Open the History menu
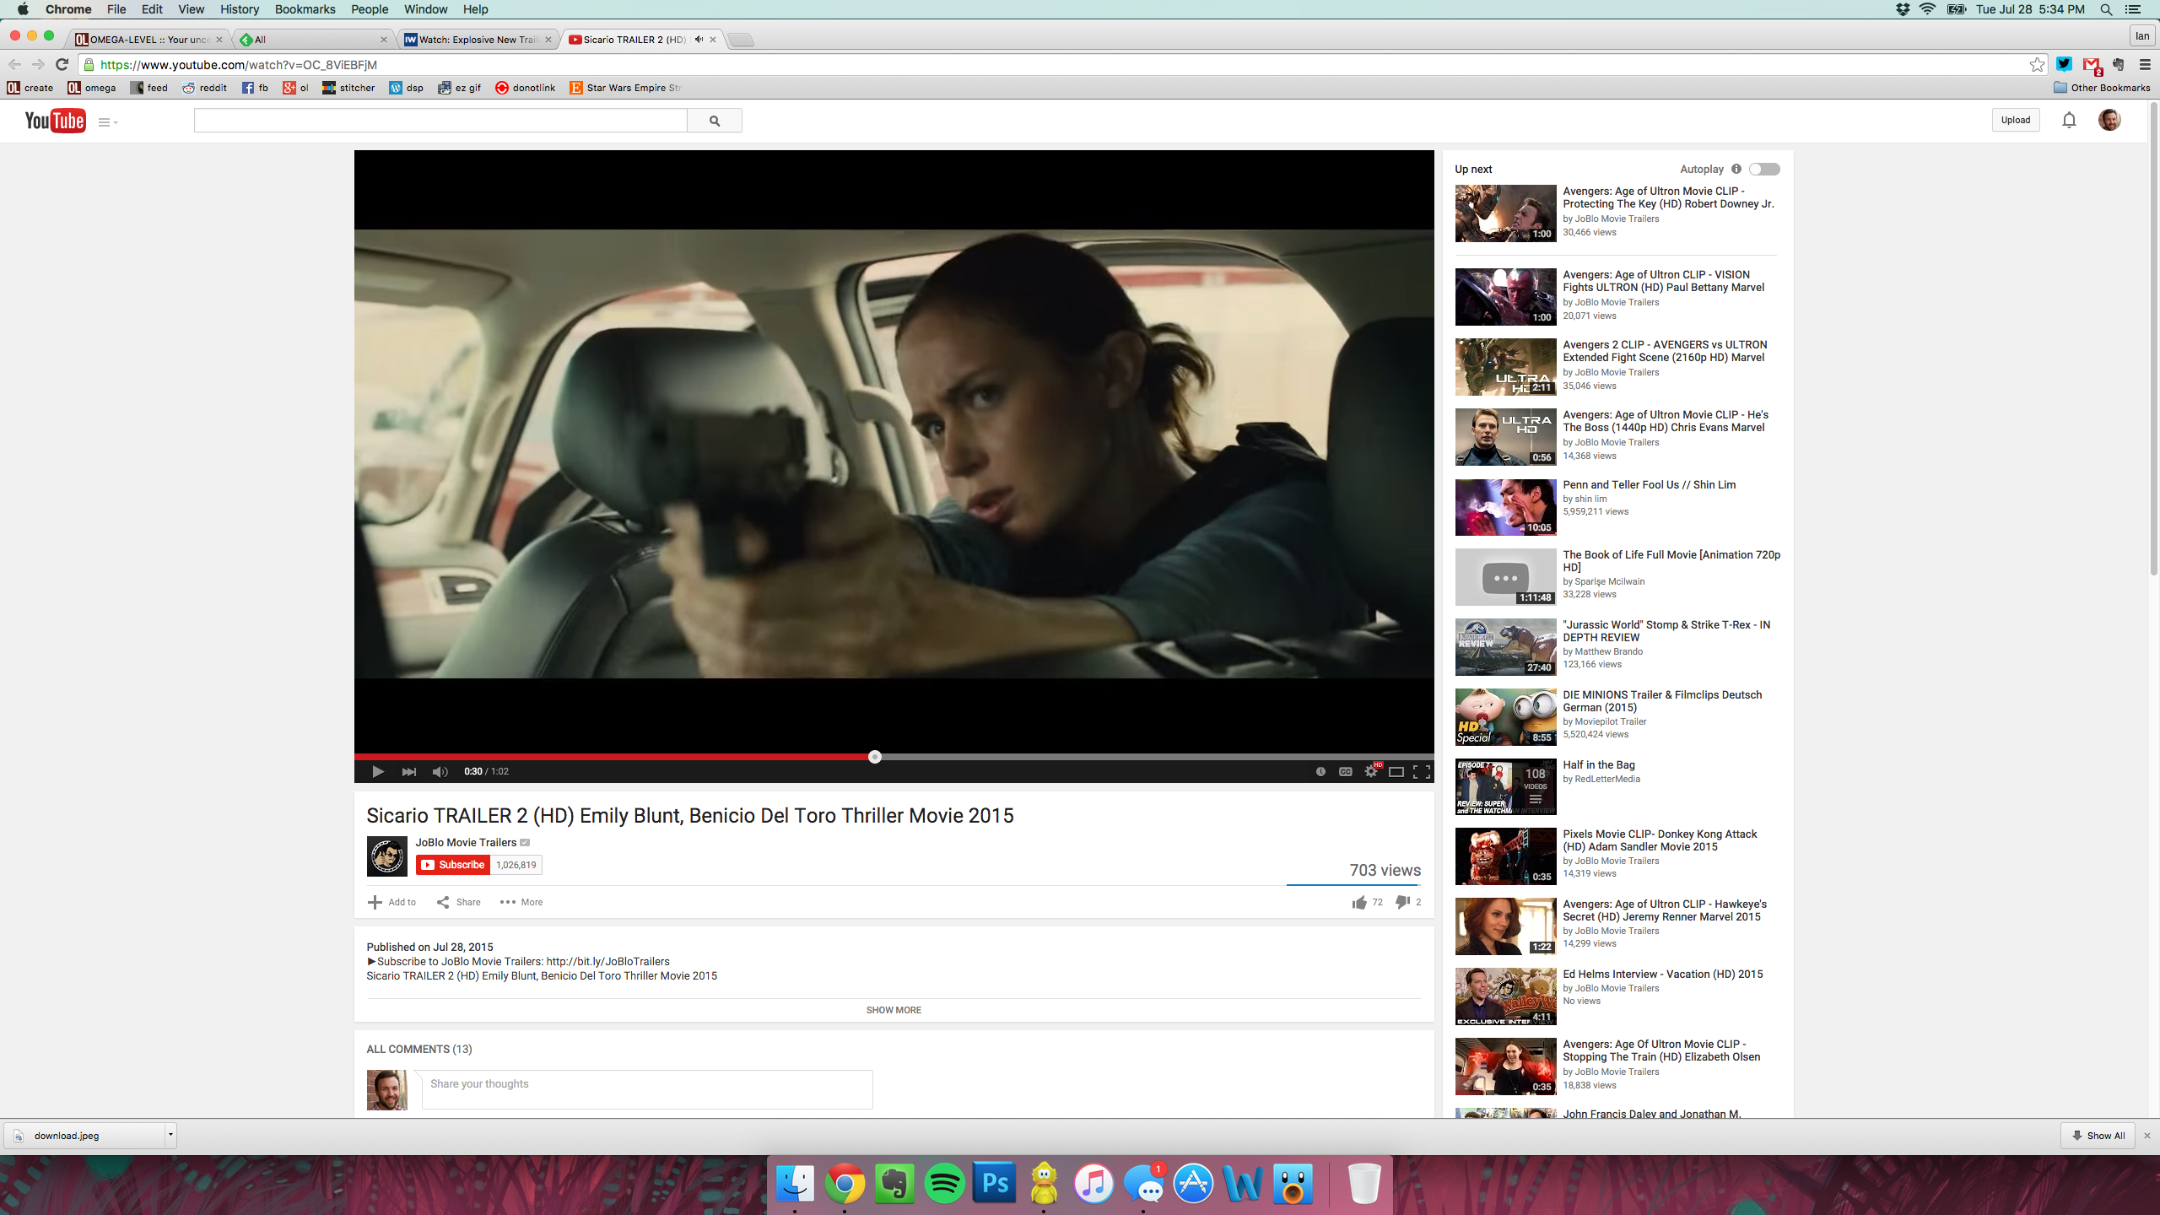 tap(240, 9)
